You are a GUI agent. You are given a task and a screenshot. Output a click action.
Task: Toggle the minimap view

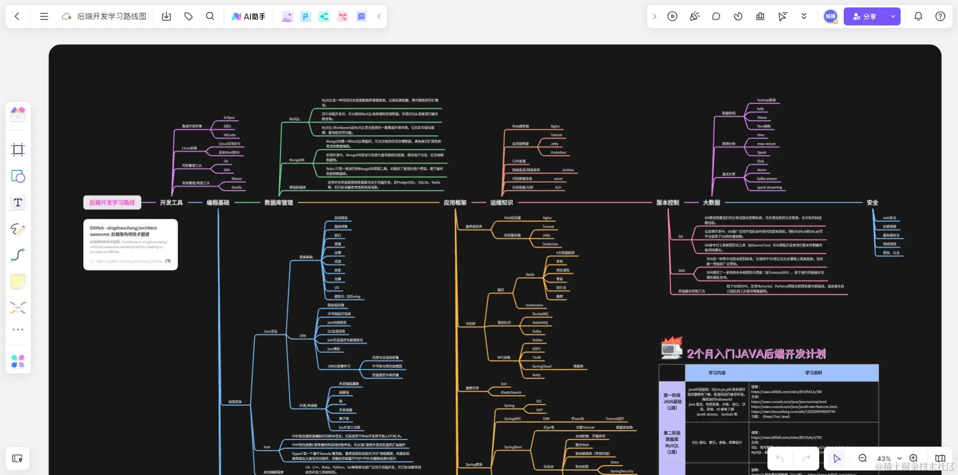click(x=940, y=459)
